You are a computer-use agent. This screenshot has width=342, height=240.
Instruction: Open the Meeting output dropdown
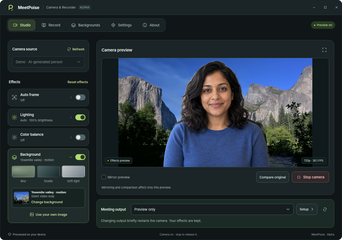coord(212,209)
